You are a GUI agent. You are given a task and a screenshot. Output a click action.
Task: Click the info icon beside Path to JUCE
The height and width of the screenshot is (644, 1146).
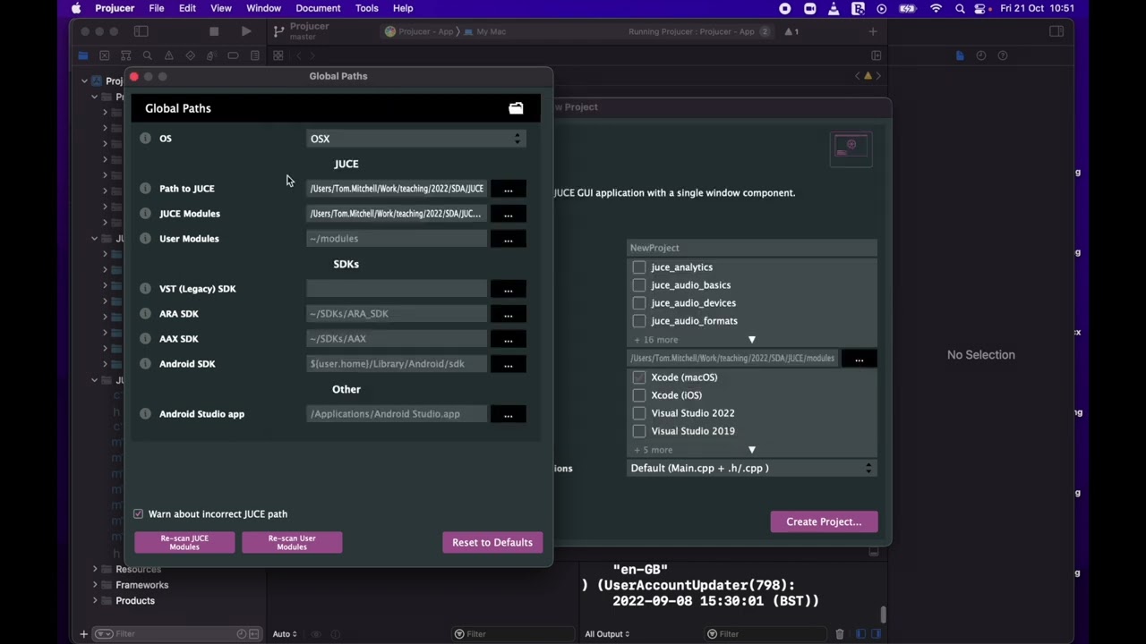pyautogui.click(x=145, y=189)
